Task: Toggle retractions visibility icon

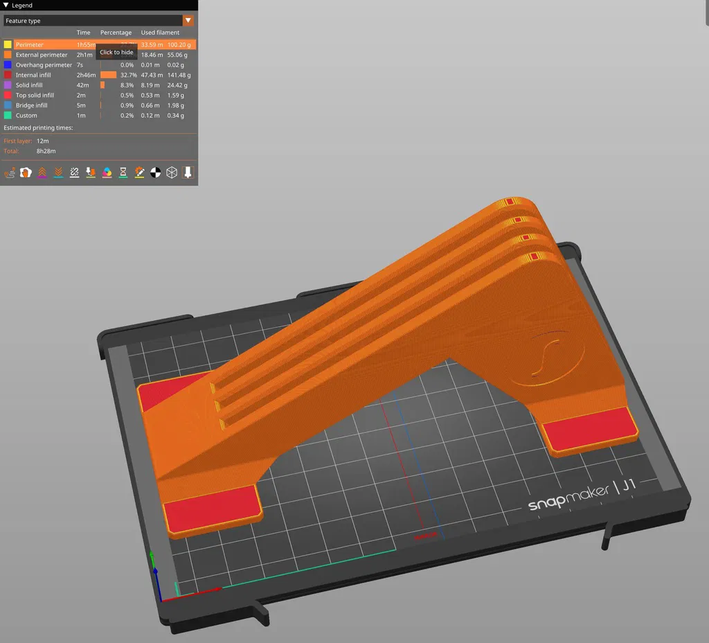Action: click(42, 173)
